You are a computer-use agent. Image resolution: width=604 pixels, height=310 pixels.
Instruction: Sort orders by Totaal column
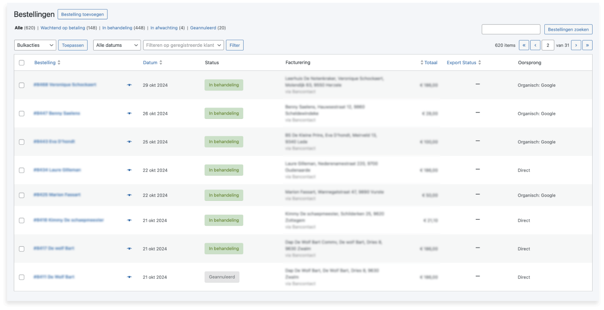(x=429, y=63)
